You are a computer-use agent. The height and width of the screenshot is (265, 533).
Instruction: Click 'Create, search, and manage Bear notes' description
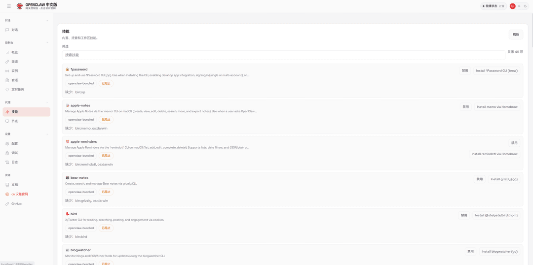(x=101, y=184)
